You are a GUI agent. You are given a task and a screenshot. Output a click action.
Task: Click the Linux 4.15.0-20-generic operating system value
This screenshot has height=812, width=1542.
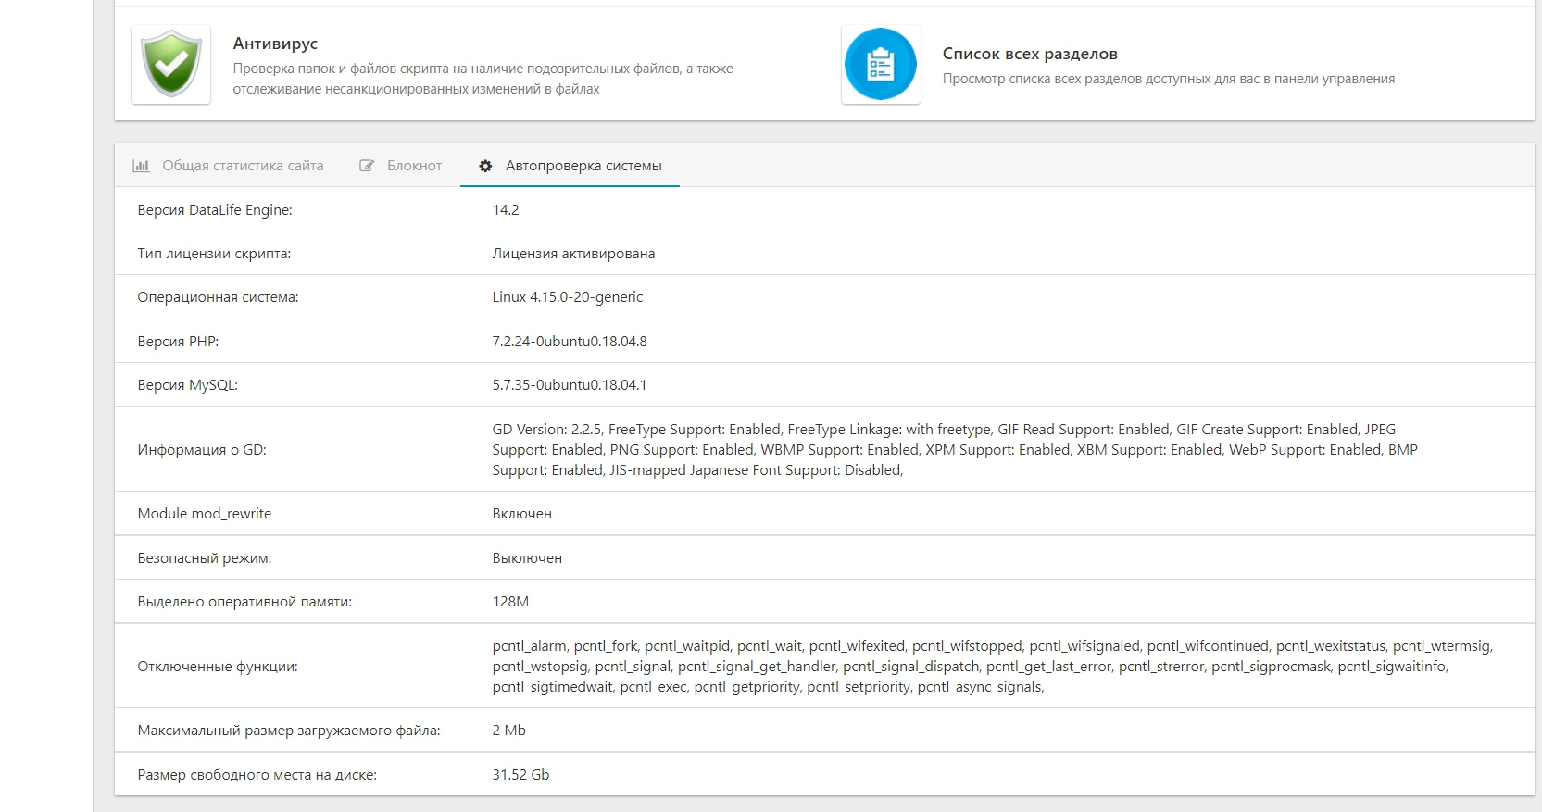[567, 297]
